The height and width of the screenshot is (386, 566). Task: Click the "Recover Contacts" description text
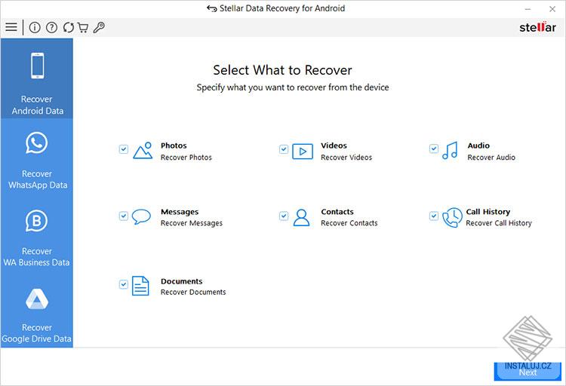click(x=349, y=223)
